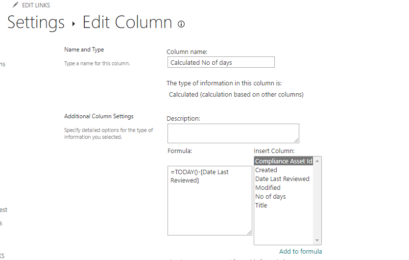This screenshot has width=409, height=260.
Task: Go back to the Settings breadcrumb
Action: pyautogui.click(x=36, y=22)
